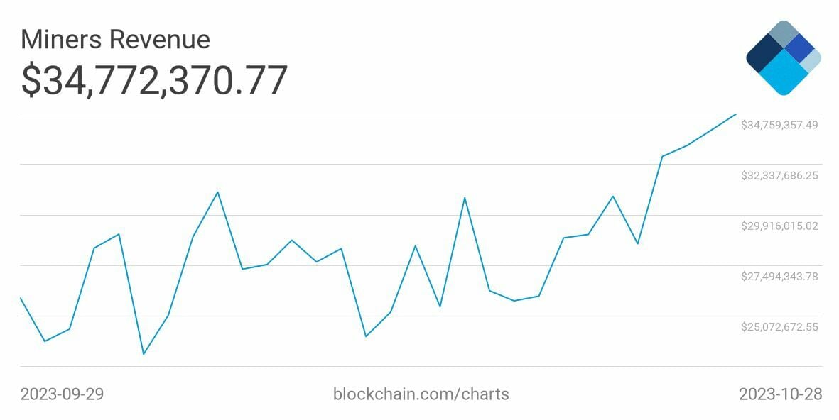Select the $34,772,370.77 revenue value
This screenshot has width=839, height=420.
pyautogui.click(x=154, y=79)
